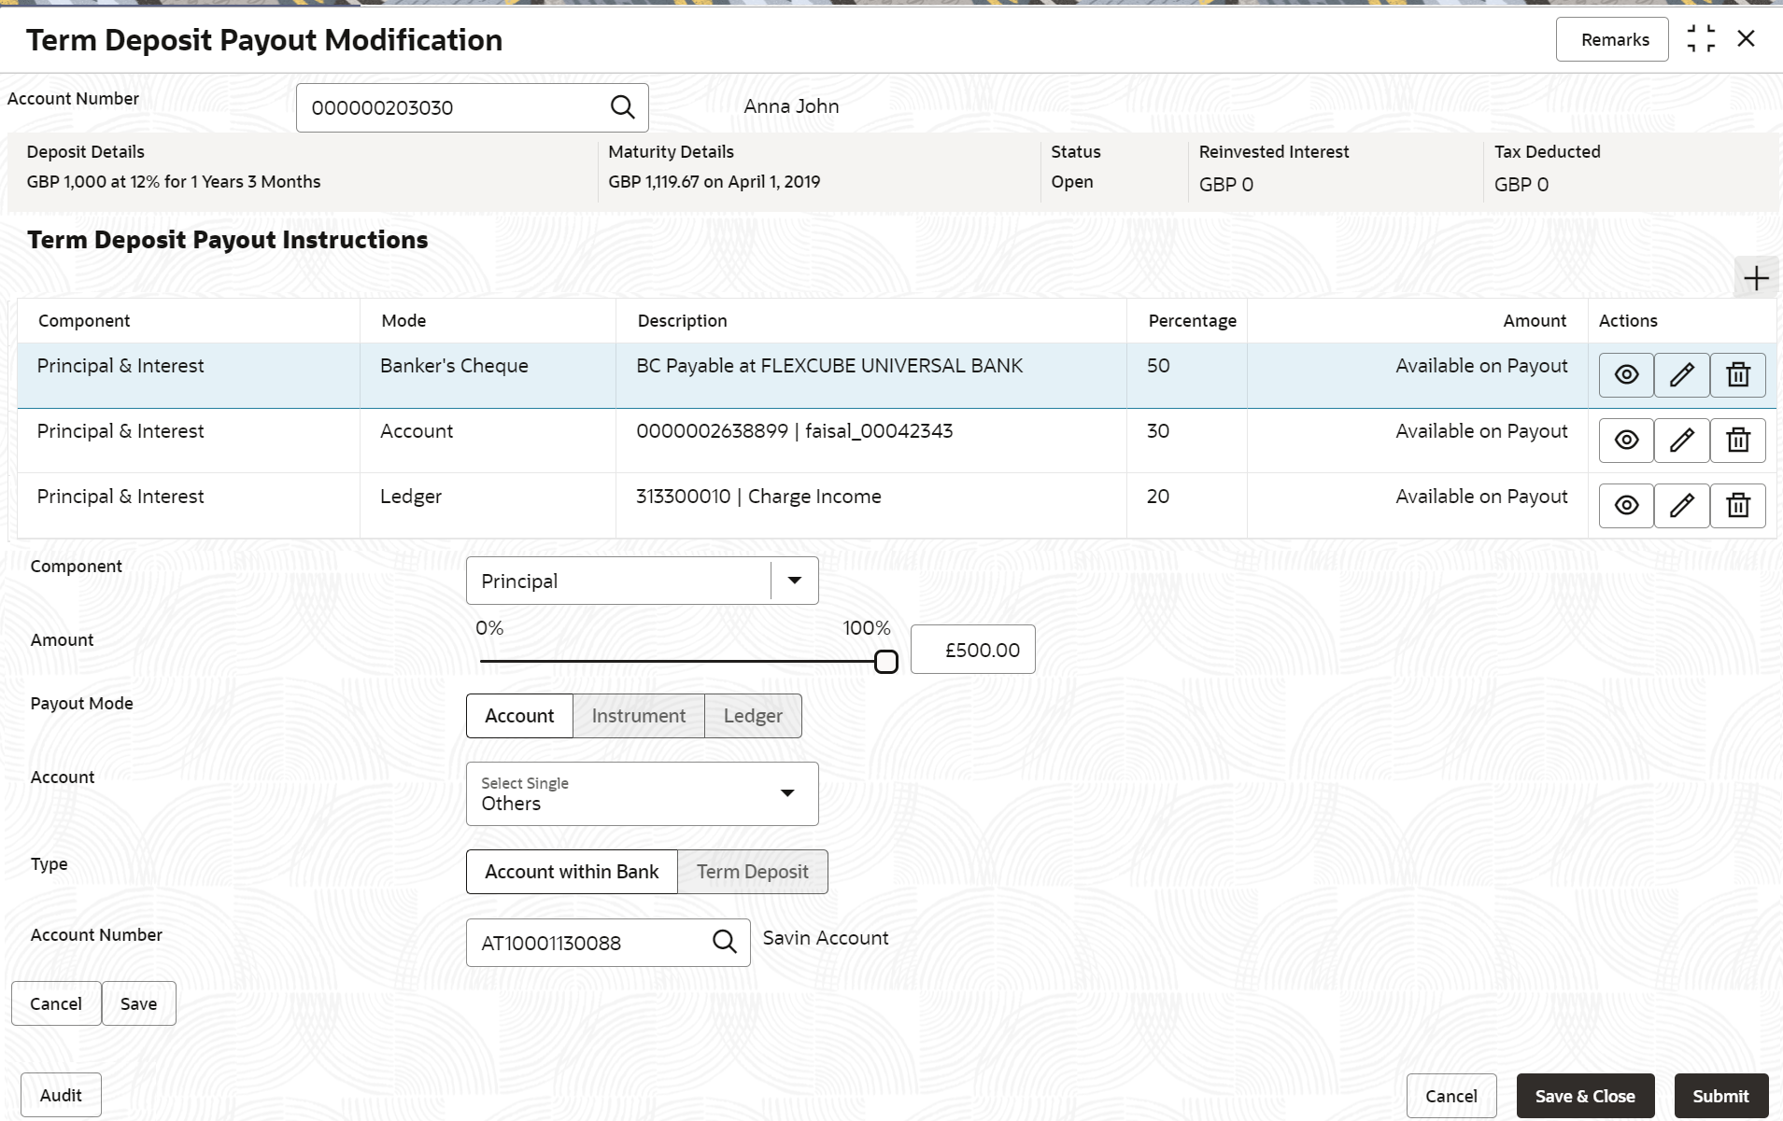Viewport: 1783px width, 1121px height.
Task: Click the Save & Close button
Action: click(x=1585, y=1096)
